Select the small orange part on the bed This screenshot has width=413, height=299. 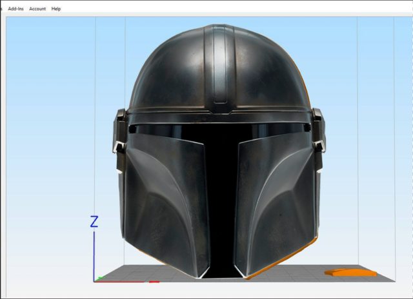(x=350, y=273)
